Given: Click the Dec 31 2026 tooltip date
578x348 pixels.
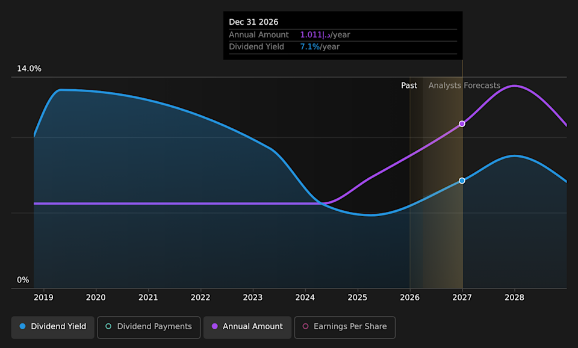Looking at the screenshot, I should (253, 22).
